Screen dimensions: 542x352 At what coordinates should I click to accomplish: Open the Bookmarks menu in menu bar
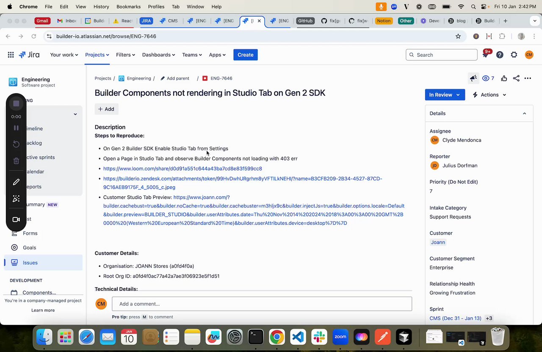click(128, 7)
